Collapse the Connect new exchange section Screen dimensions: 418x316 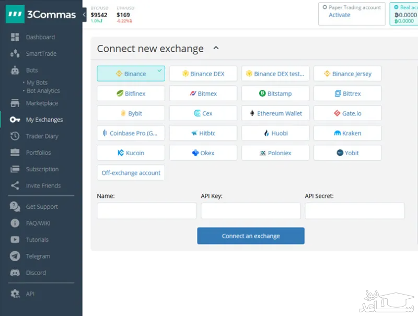[x=216, y=48]
